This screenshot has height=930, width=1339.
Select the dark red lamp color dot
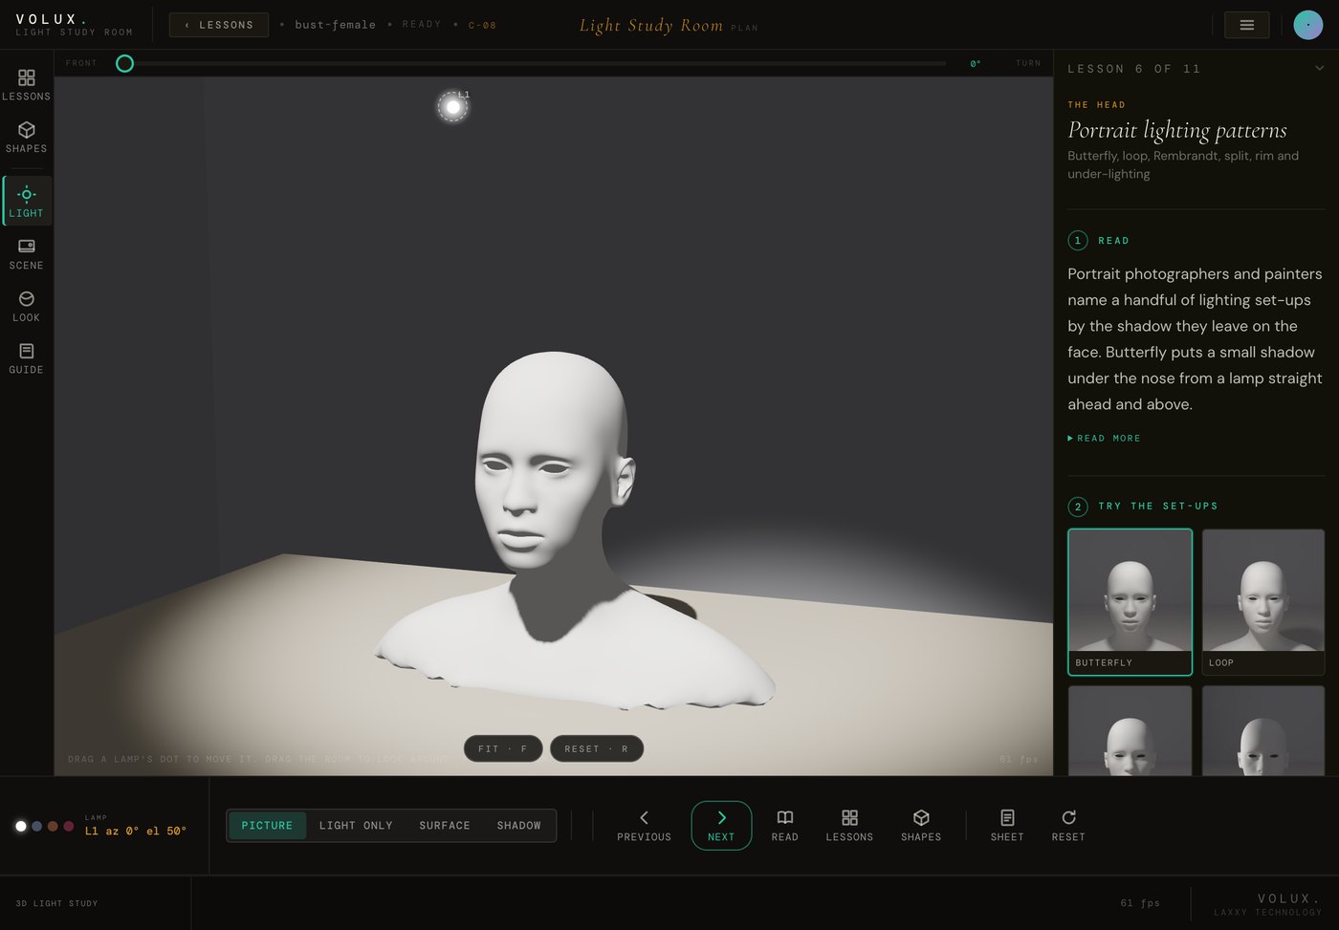point(68,826)
